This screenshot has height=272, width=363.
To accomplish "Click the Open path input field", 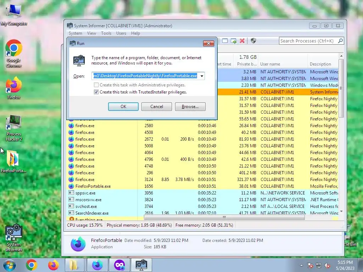I will 145,76.
